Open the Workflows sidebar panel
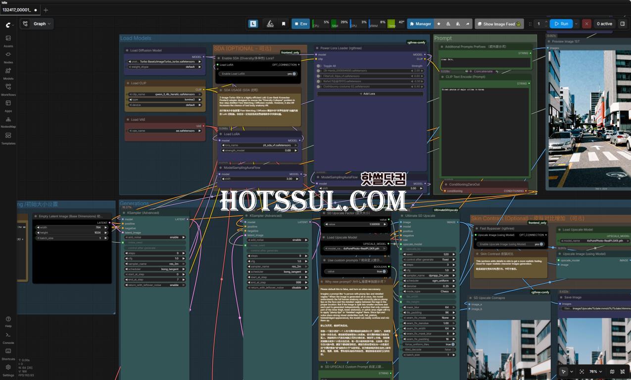Screen dimensions: 631x380 pyautogui.click(x=8, y=89)
